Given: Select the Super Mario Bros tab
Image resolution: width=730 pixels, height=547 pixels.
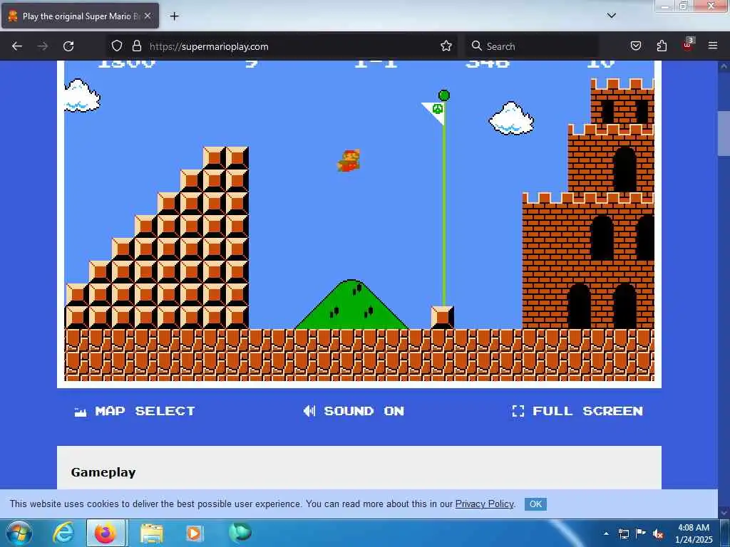Looking at the screenshot, I should point(80,16).
